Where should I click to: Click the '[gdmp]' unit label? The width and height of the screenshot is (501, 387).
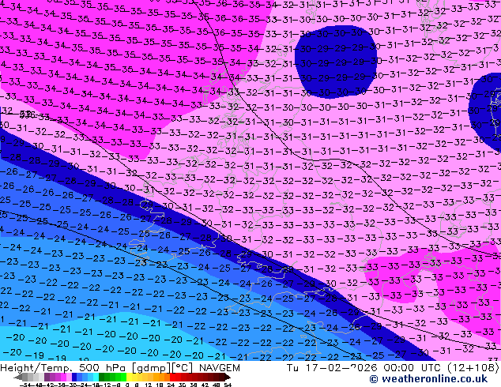152,368
